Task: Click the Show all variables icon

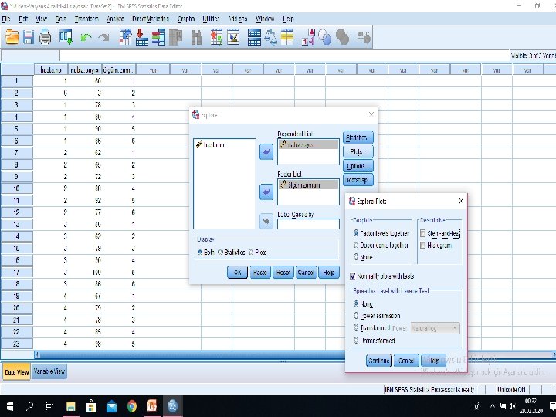Action: [342, 37]
